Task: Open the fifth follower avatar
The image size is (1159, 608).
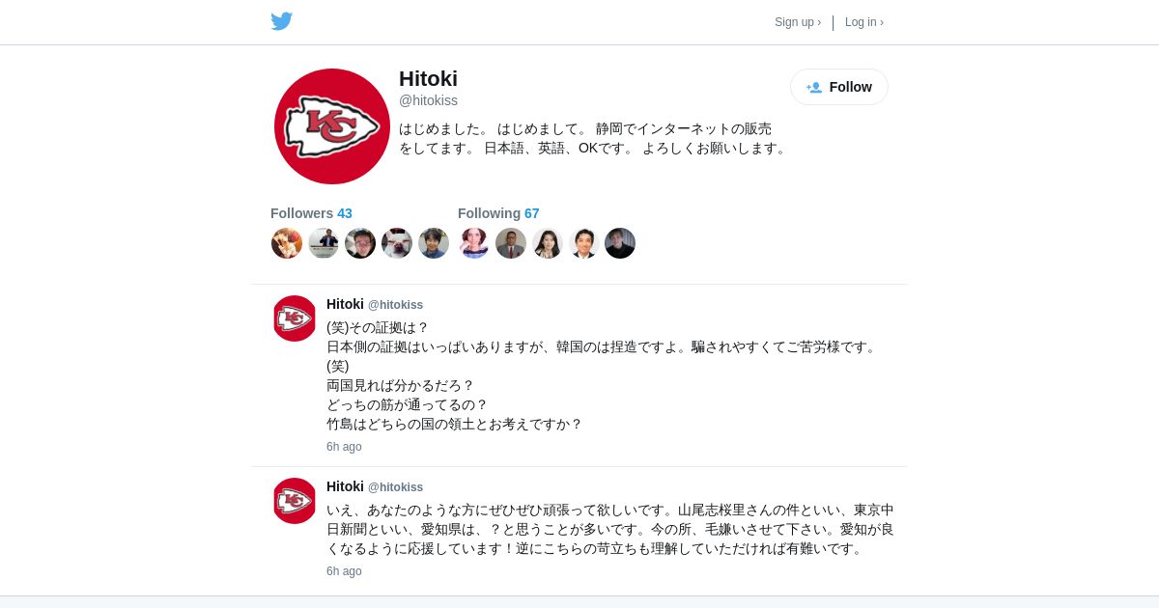Action: tap(434, 243)
